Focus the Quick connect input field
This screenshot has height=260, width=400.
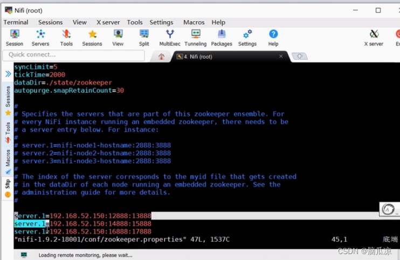click(73, 55)
